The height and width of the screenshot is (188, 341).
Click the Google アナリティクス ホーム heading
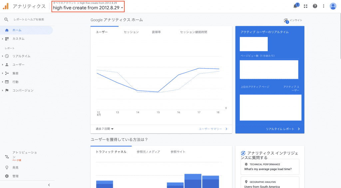point(117,20)
